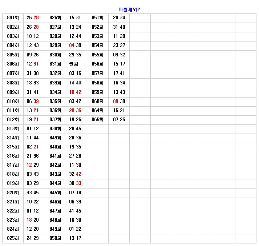Click the 이월제외2 title text
Viewport: 259px width, 246px height.
click(x=129, y=9)
